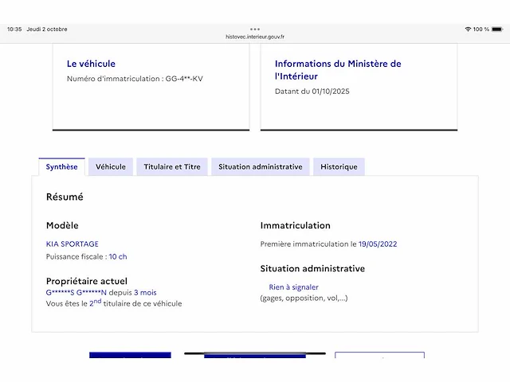Tap the three-dot multitasking icon at top
Screen dimensions: 510x382
255,29
